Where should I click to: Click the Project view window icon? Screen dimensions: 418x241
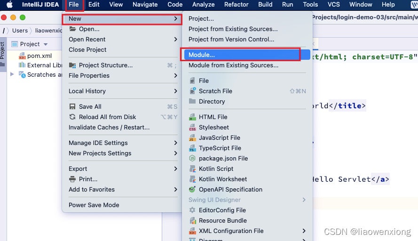[x=15, y=44]
